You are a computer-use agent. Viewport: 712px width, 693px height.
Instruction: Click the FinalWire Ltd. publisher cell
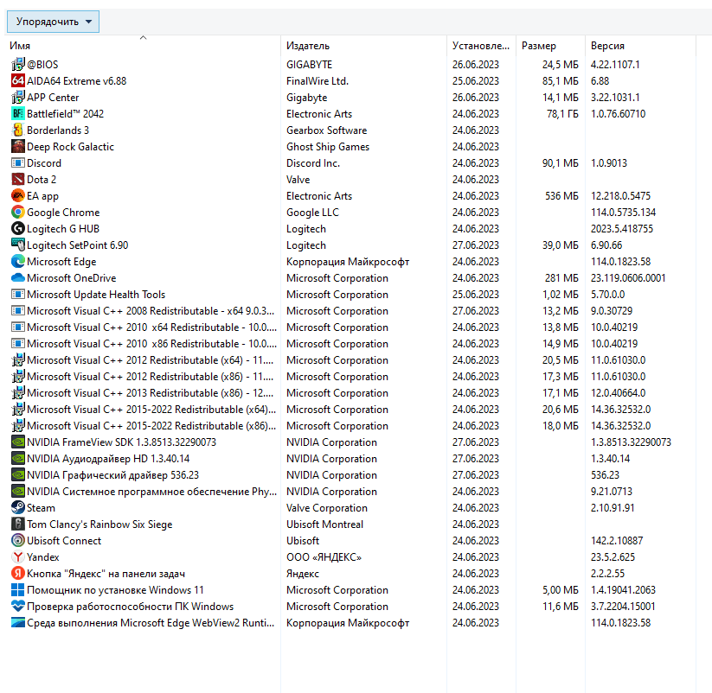coord(318,80)
